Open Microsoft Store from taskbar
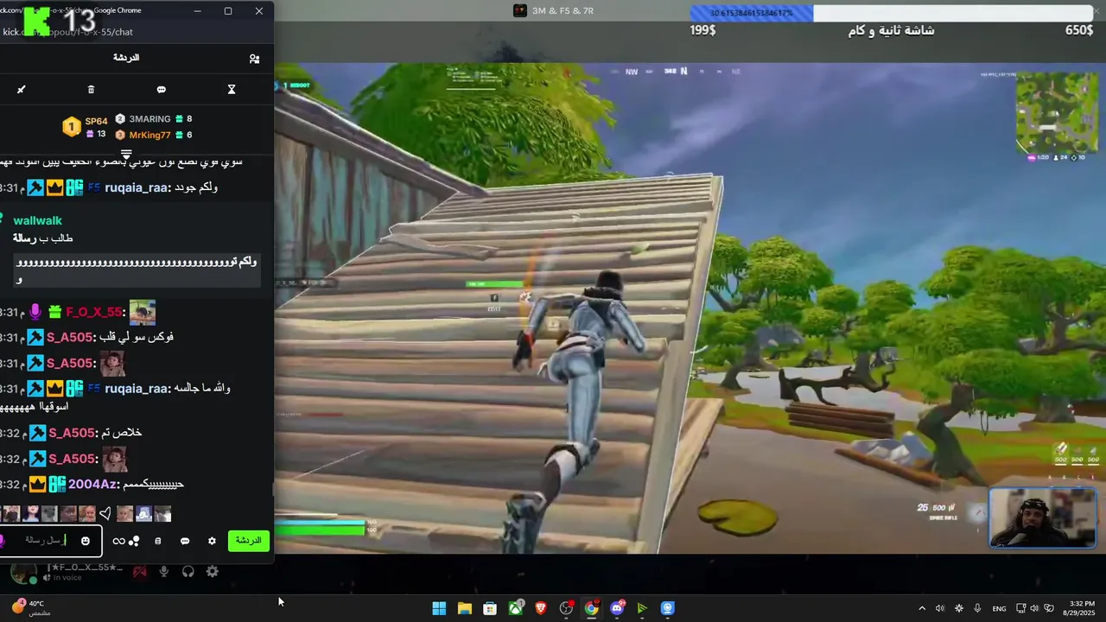The height and width of the screenshot is (622, 1106). [x=490, y=608]
